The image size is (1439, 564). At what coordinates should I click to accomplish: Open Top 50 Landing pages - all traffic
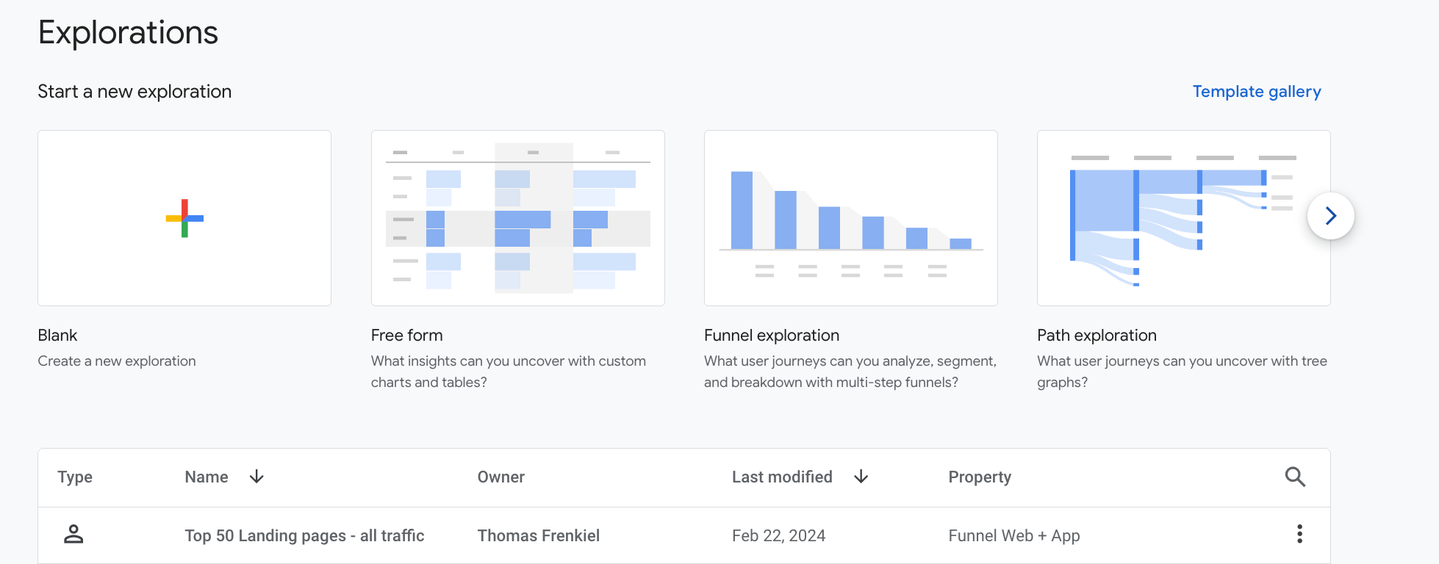click(x=304, y=536)
